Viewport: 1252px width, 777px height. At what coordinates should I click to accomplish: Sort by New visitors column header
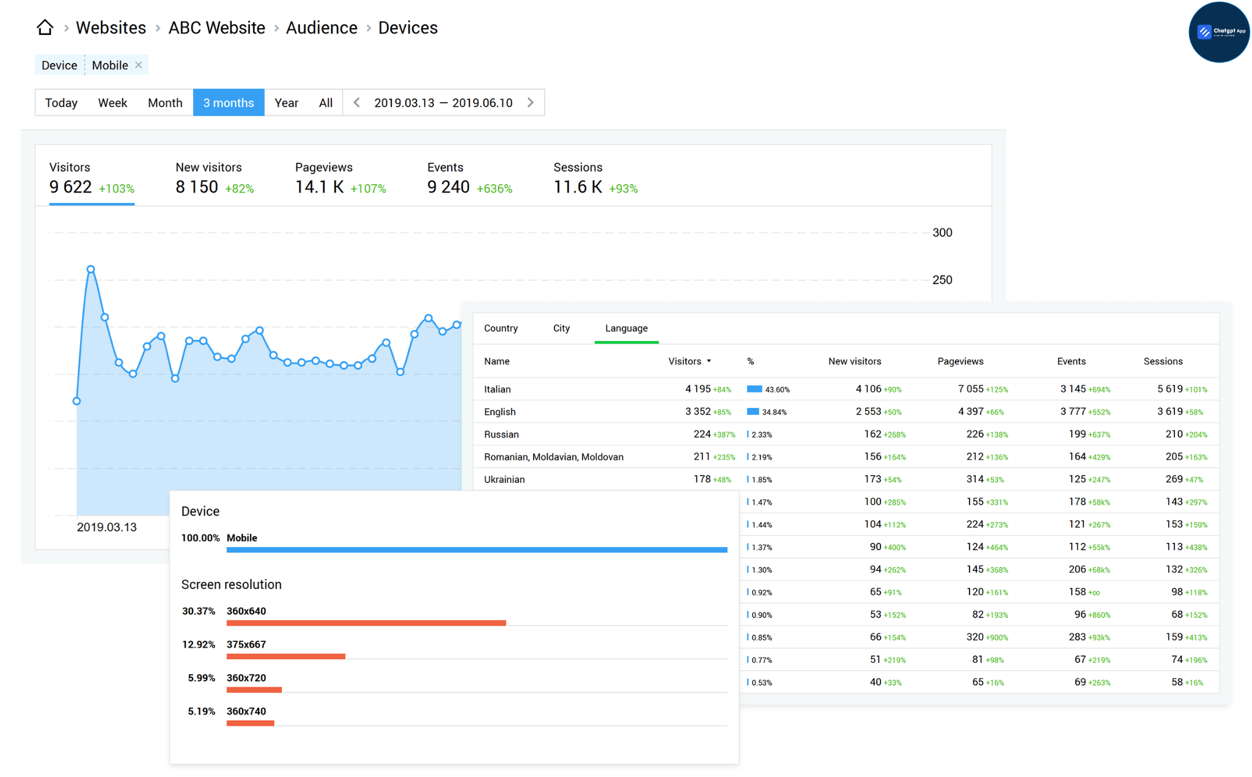[x=855, y=361]
